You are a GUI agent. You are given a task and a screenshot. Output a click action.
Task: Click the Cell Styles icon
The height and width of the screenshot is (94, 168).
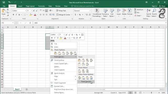click(x=112, y=11)
